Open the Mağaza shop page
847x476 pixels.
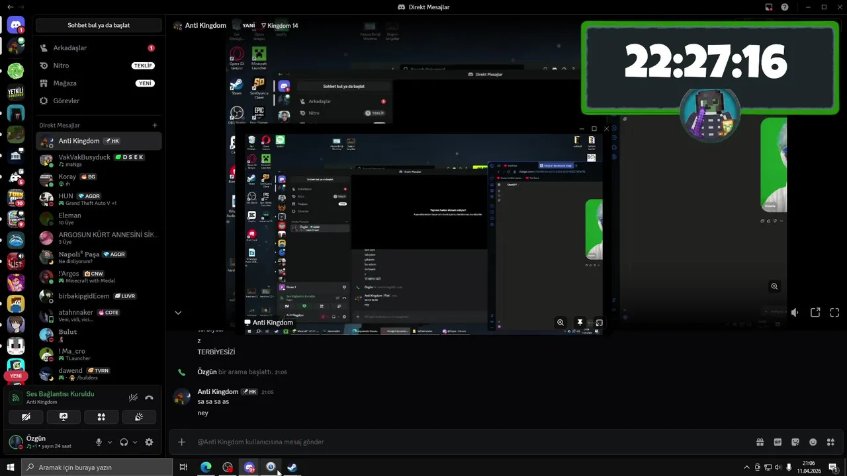(x=99, y=83)
